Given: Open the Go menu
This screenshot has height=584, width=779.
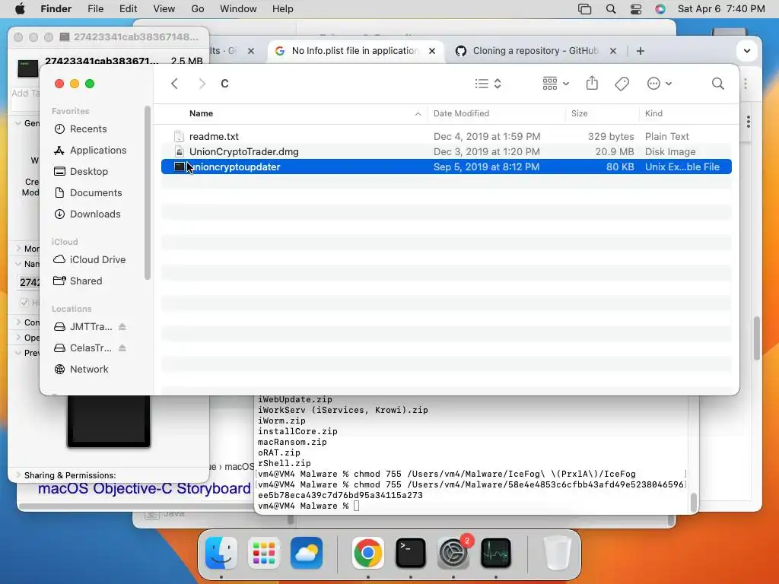Looking at the screenshot, I should point(198,9).
